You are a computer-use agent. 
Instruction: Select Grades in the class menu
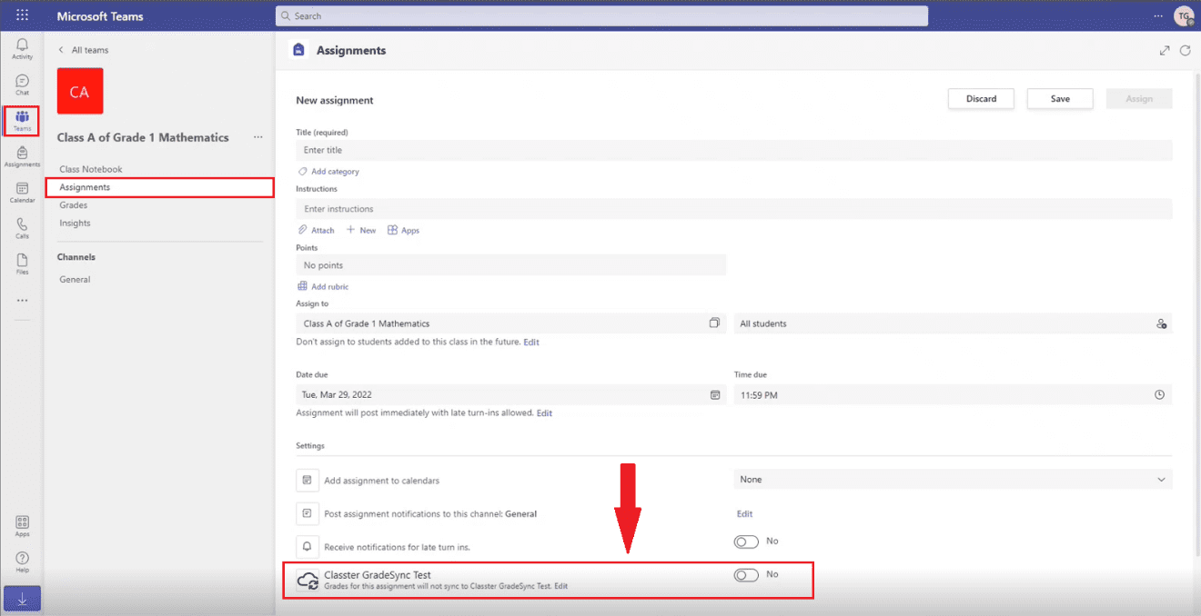tap(74, 205)
